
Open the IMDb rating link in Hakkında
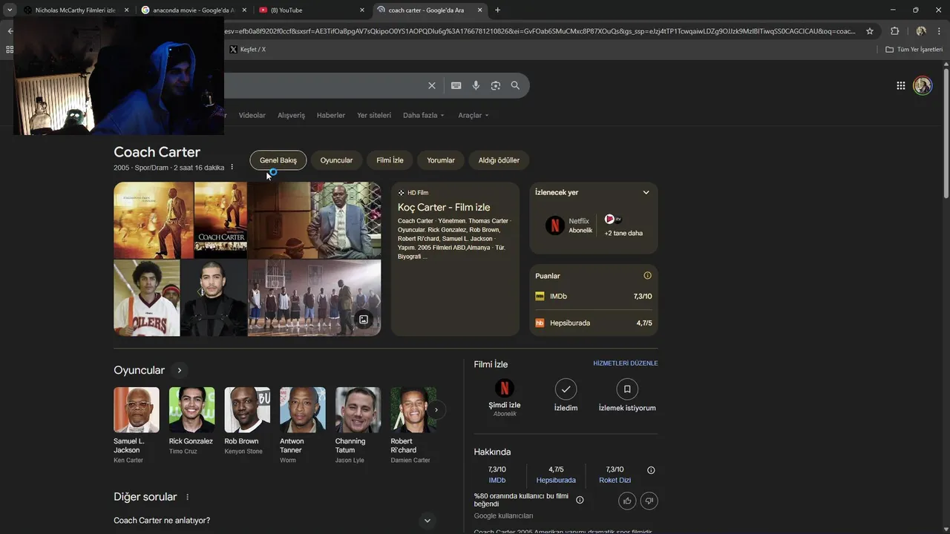[x=497, y=480]
